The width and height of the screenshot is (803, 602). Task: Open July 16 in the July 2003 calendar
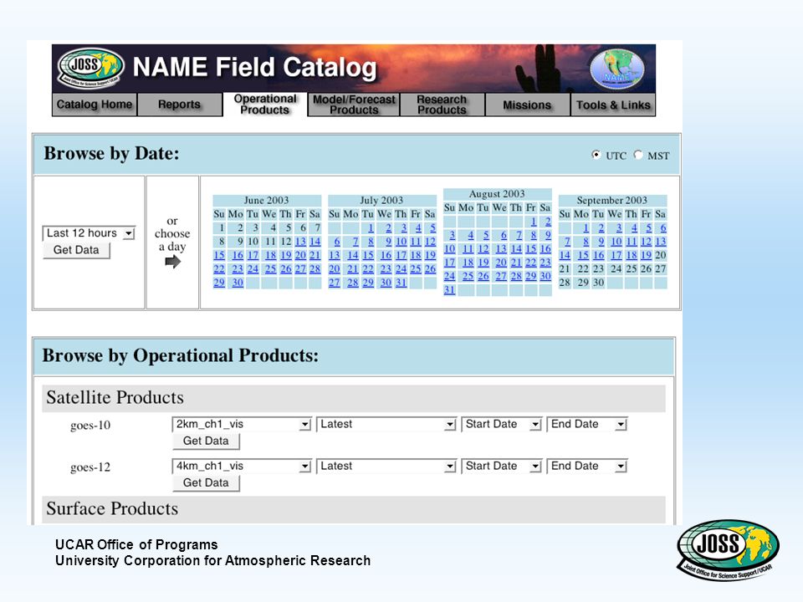tap(386, 255)
